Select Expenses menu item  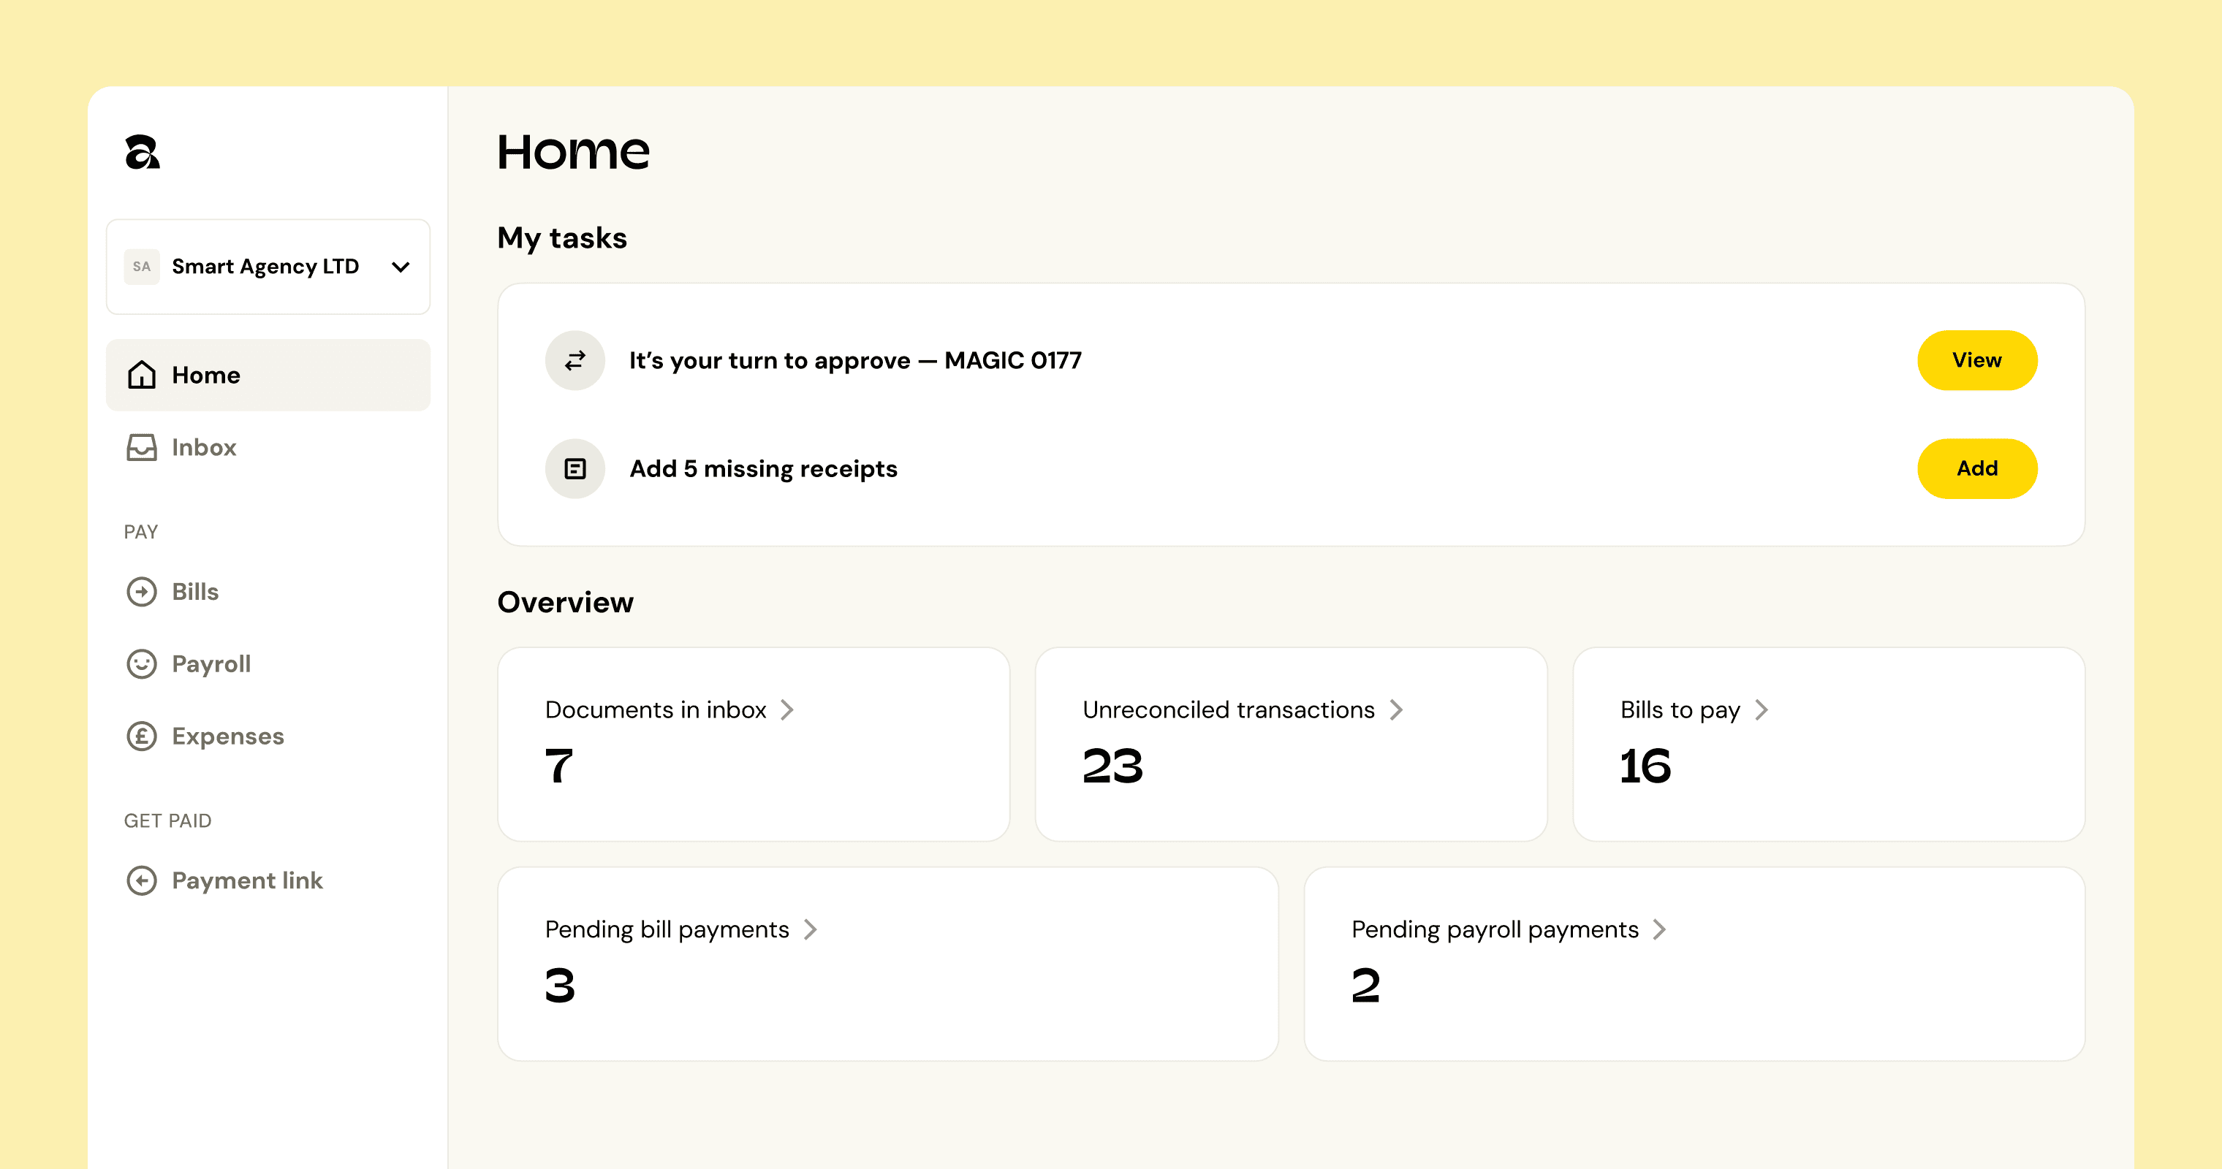228,736
